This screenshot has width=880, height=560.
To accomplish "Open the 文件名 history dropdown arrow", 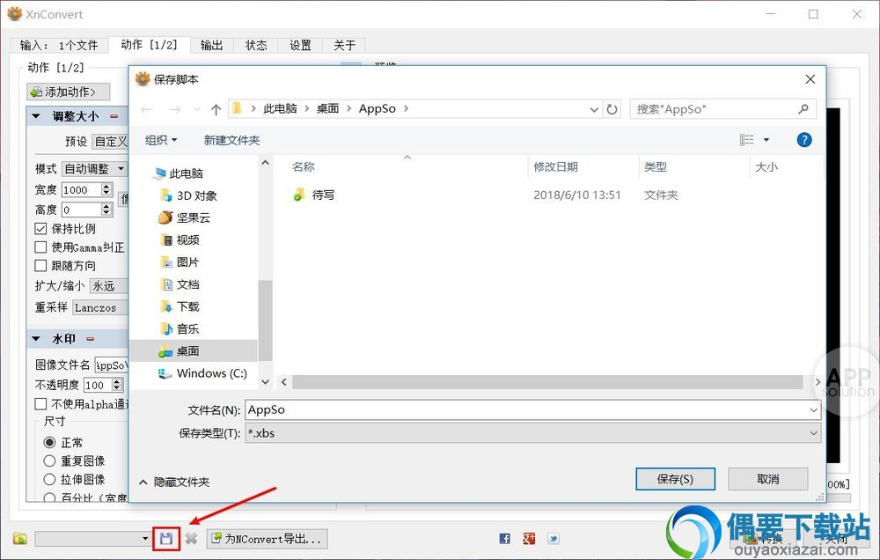I will click(x=813, y=410).
